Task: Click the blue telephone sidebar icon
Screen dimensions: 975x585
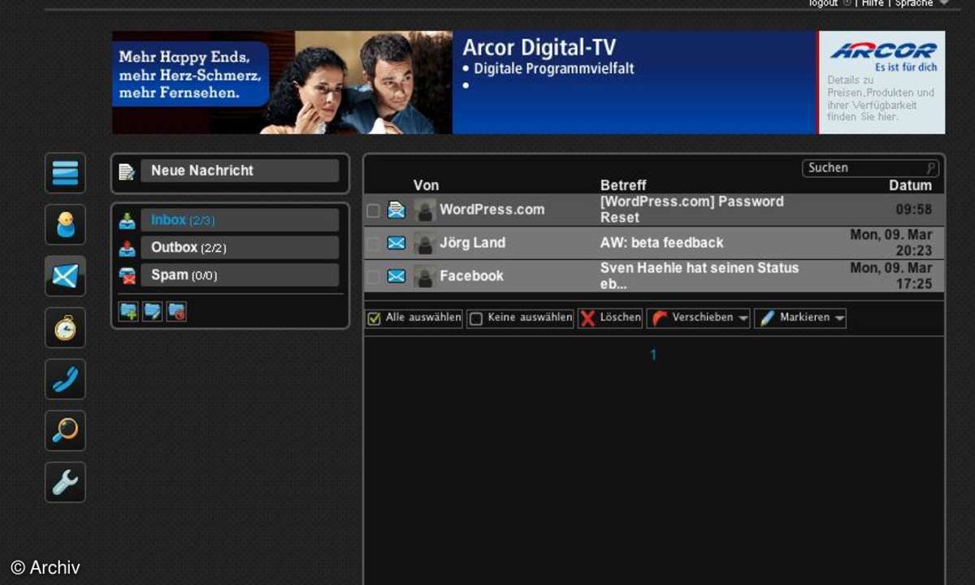Action: (65, 379)
